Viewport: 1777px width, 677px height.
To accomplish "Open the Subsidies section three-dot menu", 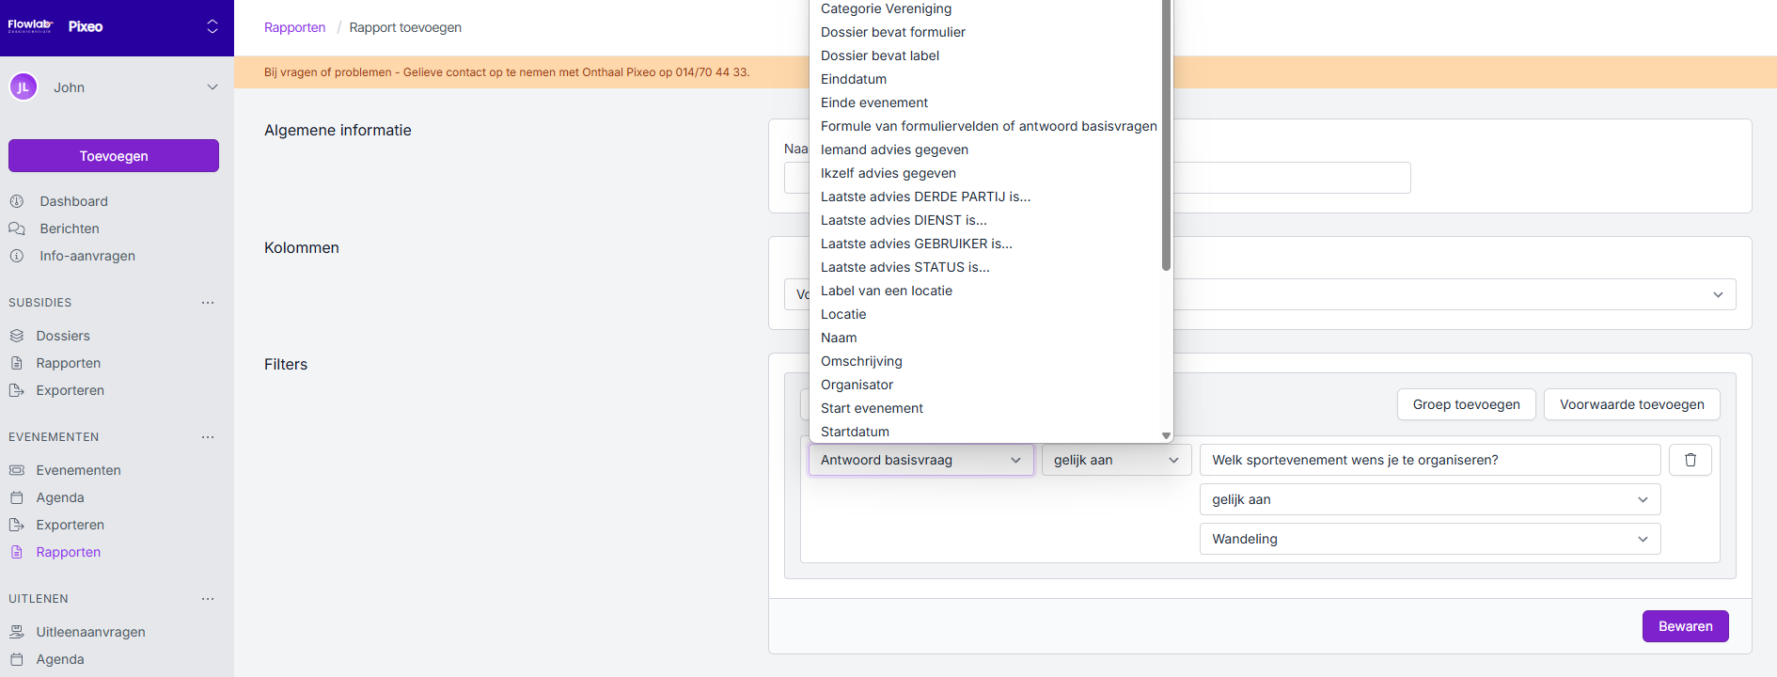I will pyautogui.click(x=208, y=303).
